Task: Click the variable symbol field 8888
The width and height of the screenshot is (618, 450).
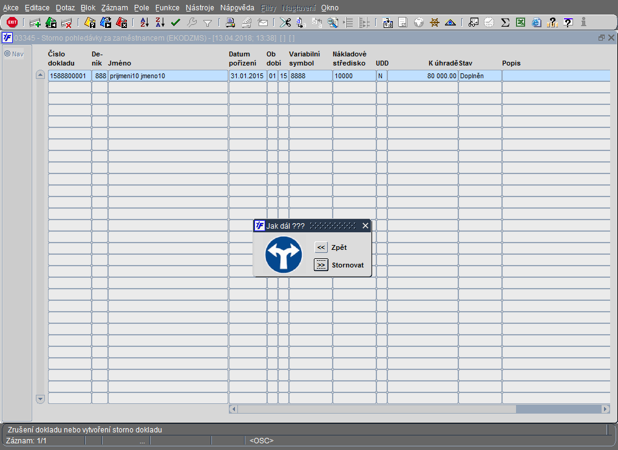Action: tap(311, 76)
